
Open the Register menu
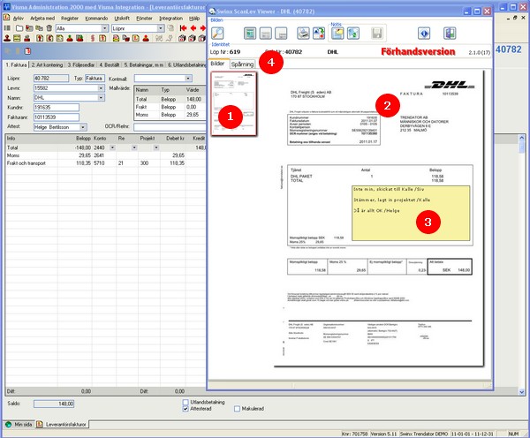tap(70, 18)
